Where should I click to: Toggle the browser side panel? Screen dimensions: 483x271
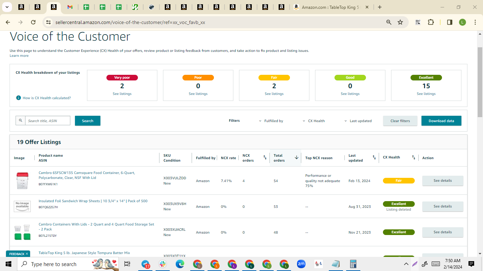450,22
